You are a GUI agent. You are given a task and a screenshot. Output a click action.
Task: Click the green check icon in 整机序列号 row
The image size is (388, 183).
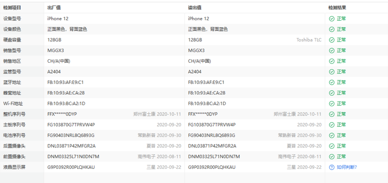point(332,114)
